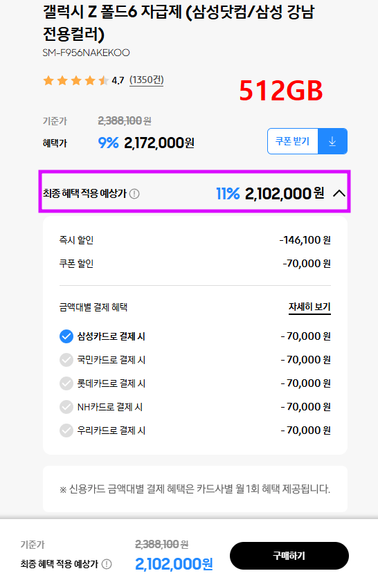Click the 쿠폰 할인 -70,000원 row

coord(195,264)
